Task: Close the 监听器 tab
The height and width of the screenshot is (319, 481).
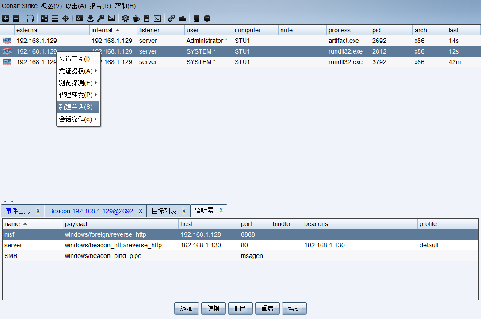Action: tap(221, 210)
